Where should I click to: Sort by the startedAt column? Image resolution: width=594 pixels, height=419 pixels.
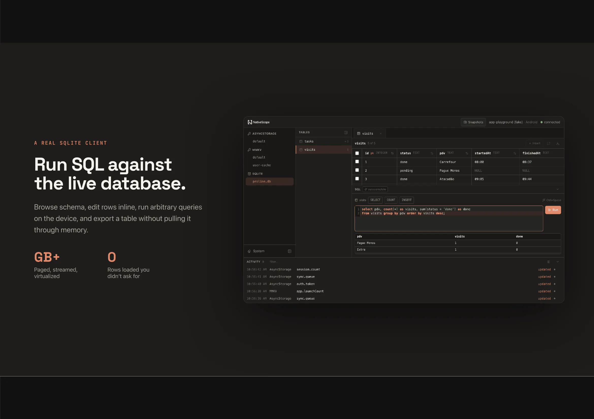tap(515, 153)
